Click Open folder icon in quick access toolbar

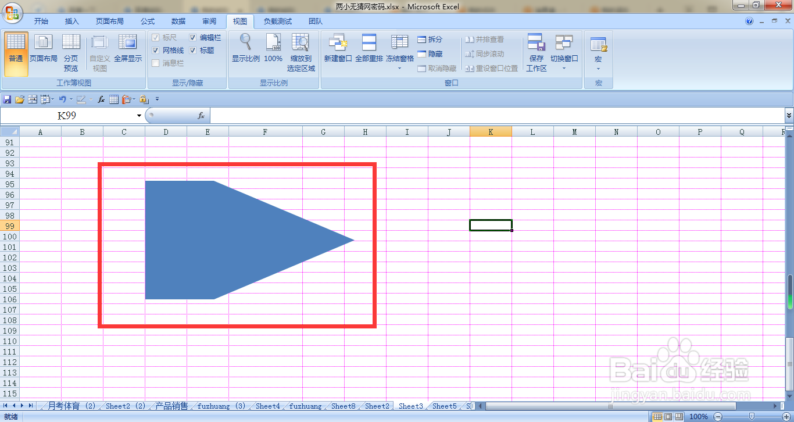pyautogui.click(x=20, y=99)
